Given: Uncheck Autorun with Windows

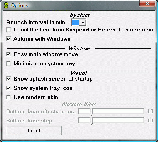Looking at the screenshot, I should 8,39.
